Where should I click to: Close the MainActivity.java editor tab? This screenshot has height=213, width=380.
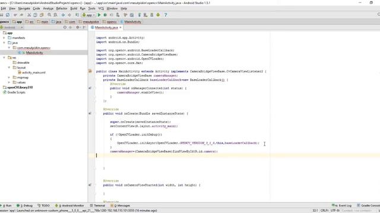click(x=121, y=28)
